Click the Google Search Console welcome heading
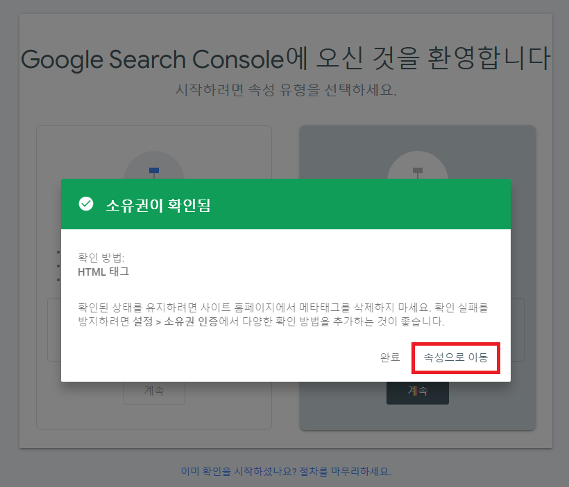The height and width of the screenshot is (487, 569). point(286,58)
